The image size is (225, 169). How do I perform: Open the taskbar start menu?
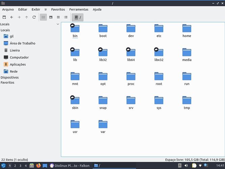(x=3, y=166)
